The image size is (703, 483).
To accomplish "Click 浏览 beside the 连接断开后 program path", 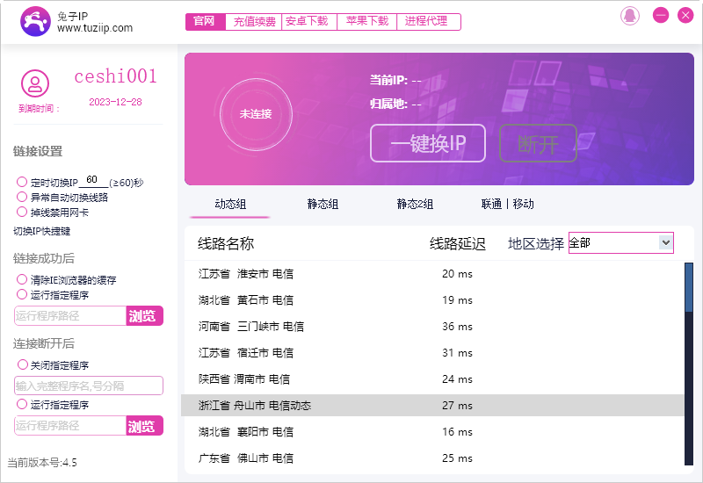I will 144,426.
